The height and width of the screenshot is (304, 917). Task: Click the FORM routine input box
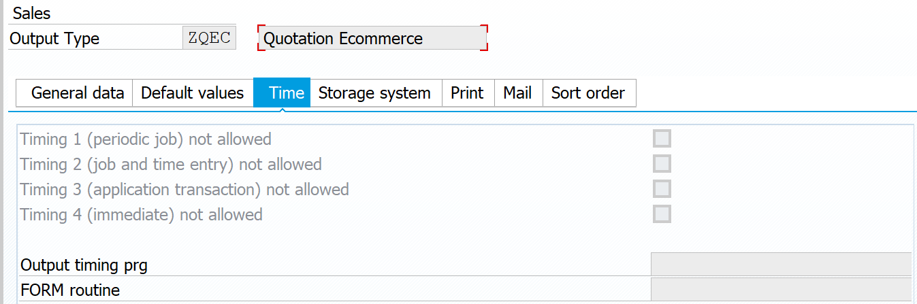(x=781, y=290)
